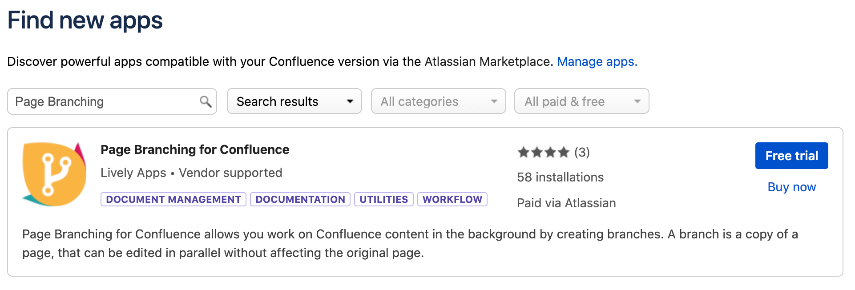This screenshot has width=855, height=290.
Task: Click the 58 installations text
Action: coord(560,177)
